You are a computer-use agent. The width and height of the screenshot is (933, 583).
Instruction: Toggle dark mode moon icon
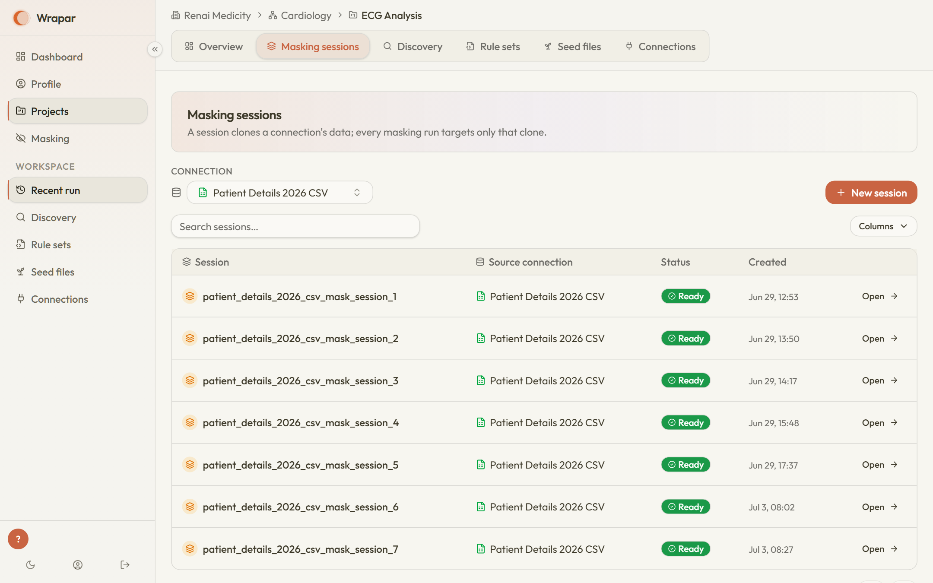[30, 565]
